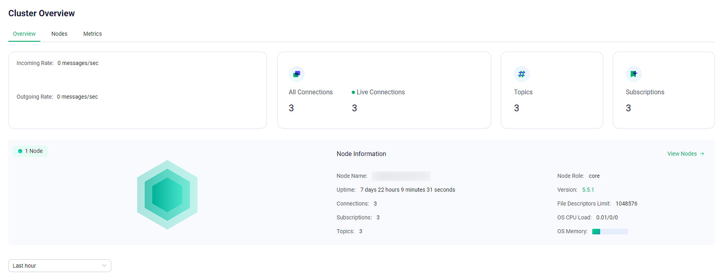
Task: Click the OS Memory usage bar
Action: click(x=610, y=231)
